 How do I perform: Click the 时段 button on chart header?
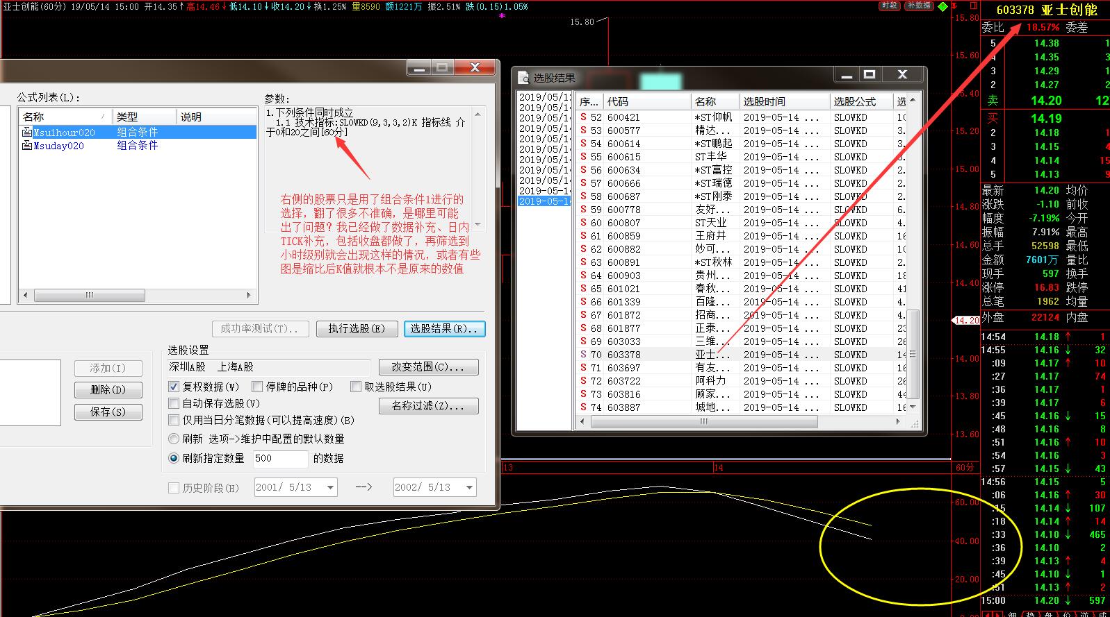point(889,6)
